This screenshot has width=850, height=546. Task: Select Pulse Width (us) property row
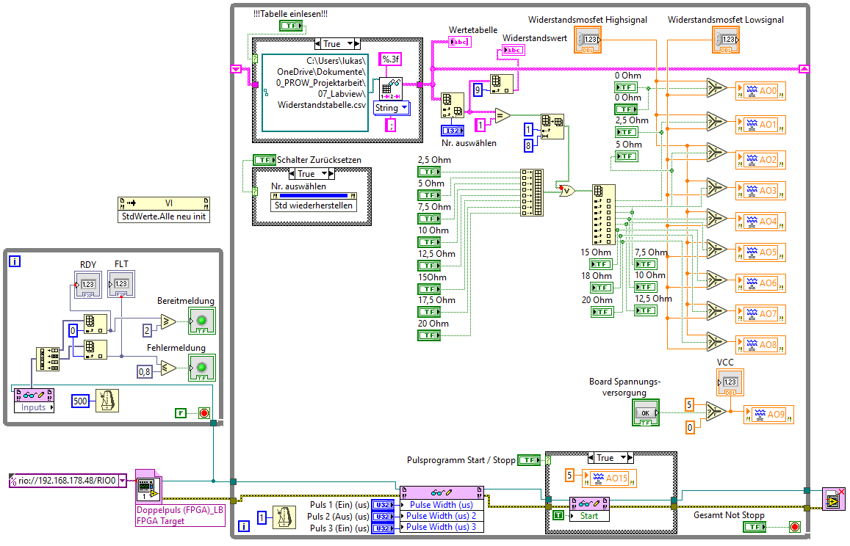[x=442, y=505]
